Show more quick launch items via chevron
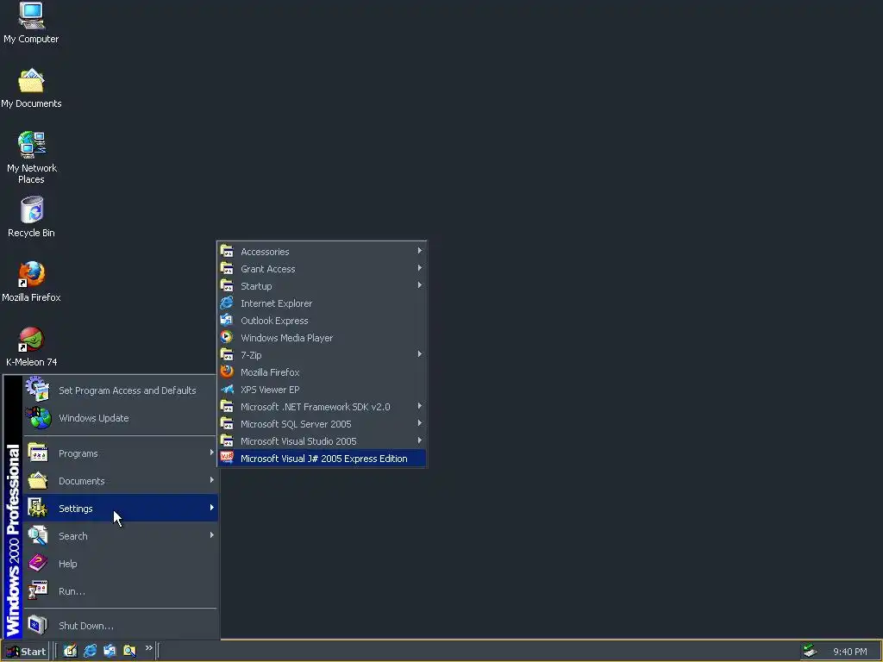Viewport: 883px width, 662px height. [148, 648]
